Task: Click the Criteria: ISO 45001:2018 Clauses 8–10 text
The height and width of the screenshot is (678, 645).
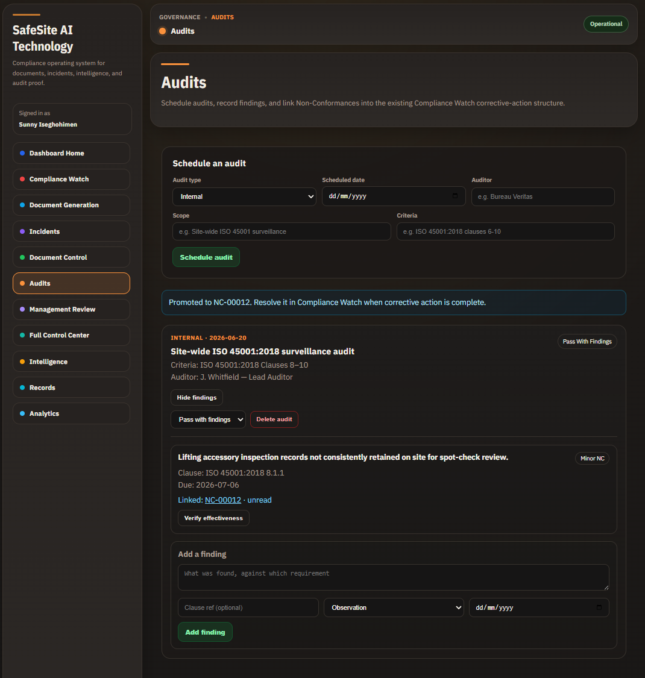Action: [x=239, y=365]
